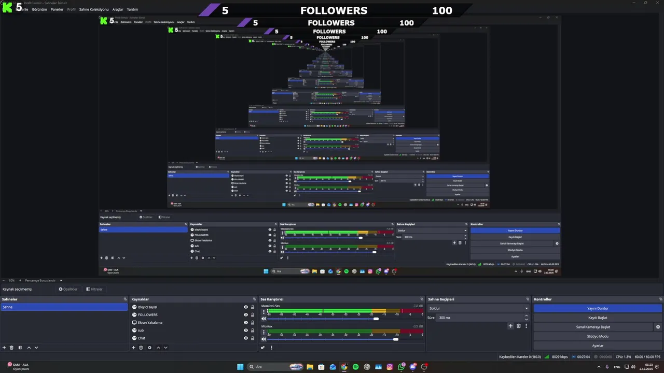This screenshot has height=373, width=664.
Task: Lock the Ekran Yakalama source
Action: (253, 323)
